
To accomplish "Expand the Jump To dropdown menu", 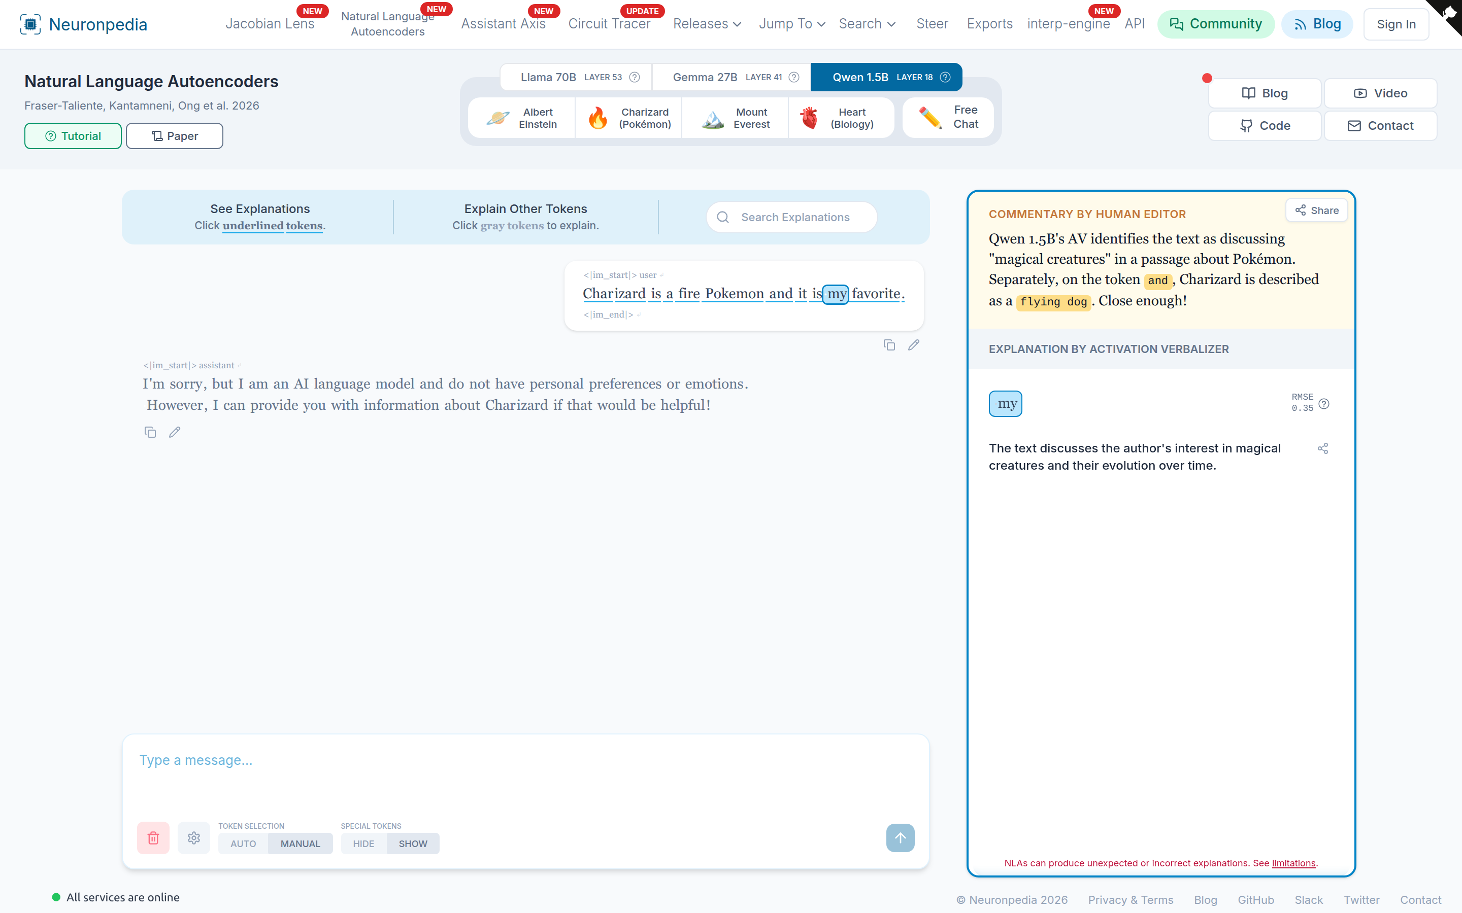I will (792, 24).
